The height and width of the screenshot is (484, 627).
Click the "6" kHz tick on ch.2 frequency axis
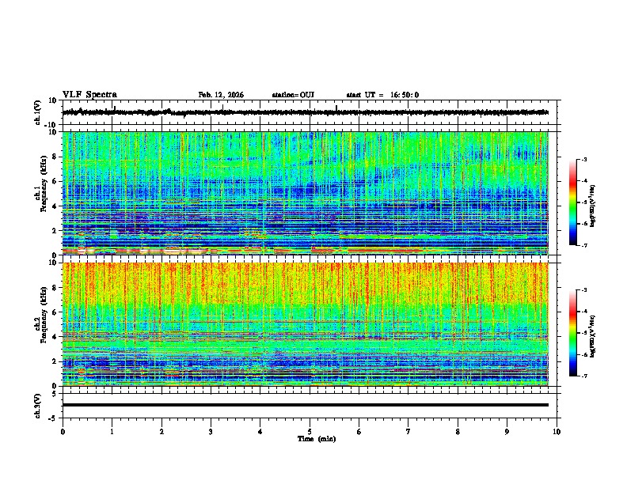(x=55, y=312)
